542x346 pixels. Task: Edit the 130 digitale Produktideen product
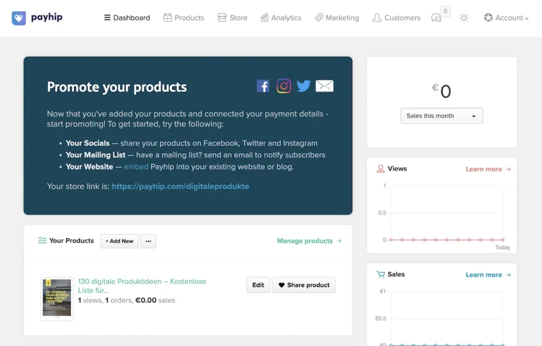[258, 285]
